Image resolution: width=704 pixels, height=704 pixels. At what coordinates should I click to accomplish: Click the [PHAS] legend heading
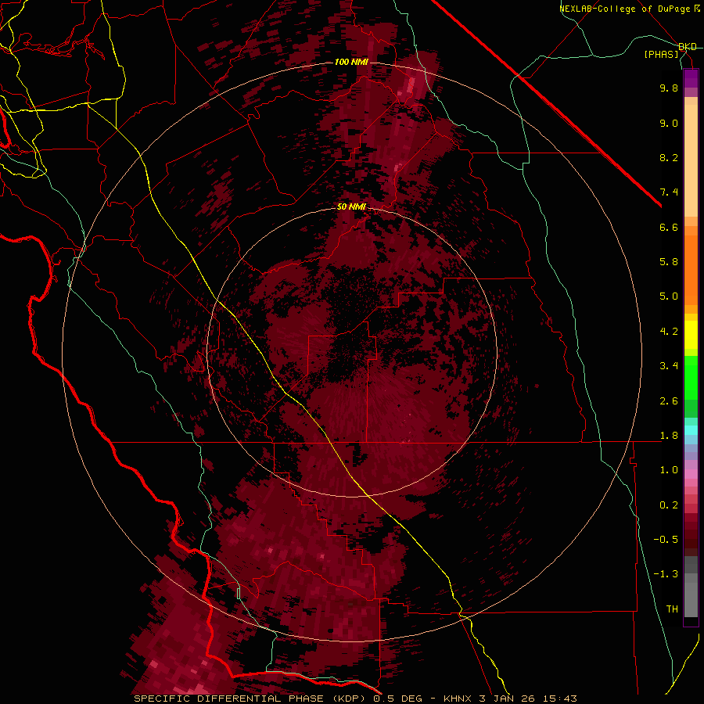coord(661,54)
